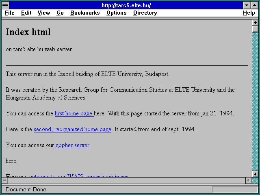Click the vertical scrollbar up arrow
The height and width of the screenshot is (195, 260).
pos(255,23)
